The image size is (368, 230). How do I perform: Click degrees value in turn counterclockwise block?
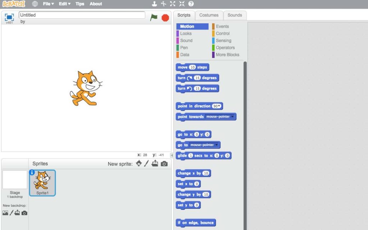[x=197, y=88]
